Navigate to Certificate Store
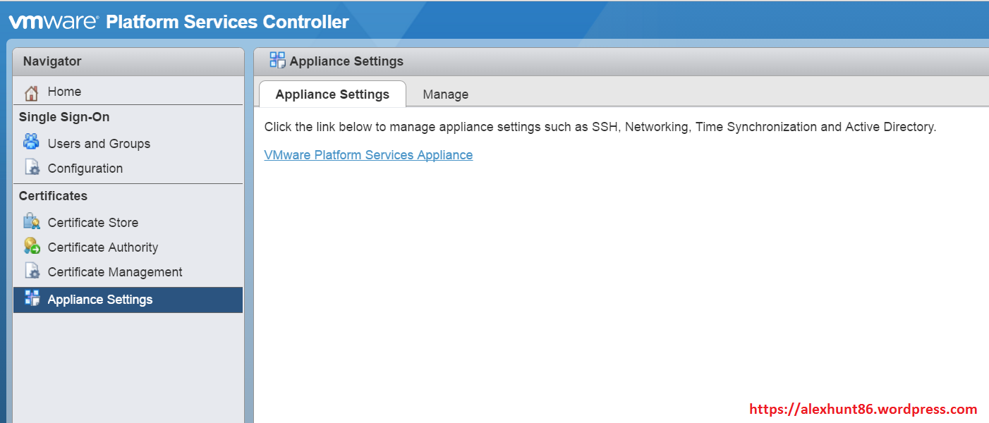Image resolution: width=989 pixels, height=423 pixels. pos(92,223)
